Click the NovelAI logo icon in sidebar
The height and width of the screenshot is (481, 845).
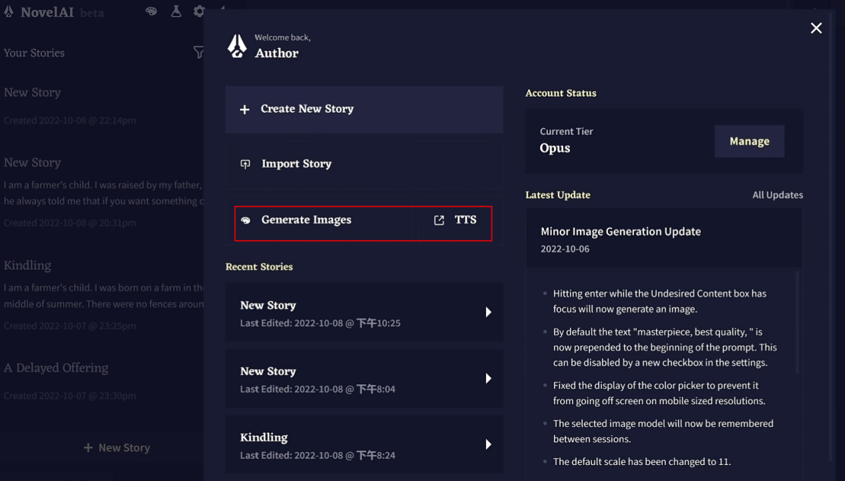tap(8, 12)
